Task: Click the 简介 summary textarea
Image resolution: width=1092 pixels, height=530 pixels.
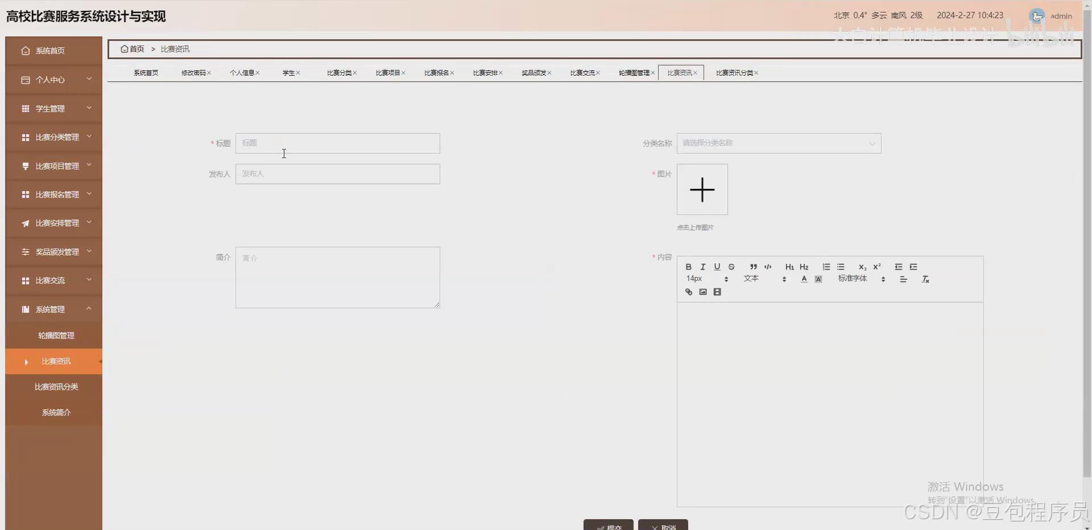Action: point(337,278)
